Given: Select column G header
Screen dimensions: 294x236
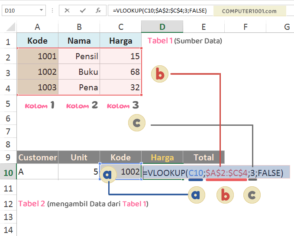Looking at the screenshot, I should click(286, 27).
